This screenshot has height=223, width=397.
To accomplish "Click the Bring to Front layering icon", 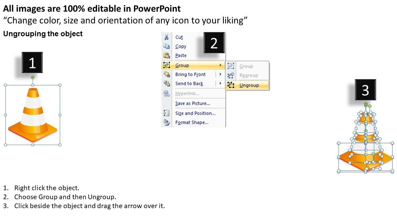I will (x=167, y=74).
